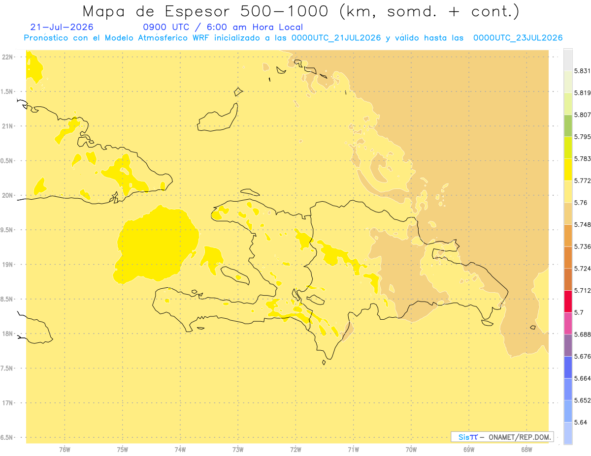Click the legend value 5.748
The width and height of the screenshot is (591, 456).
582,224
